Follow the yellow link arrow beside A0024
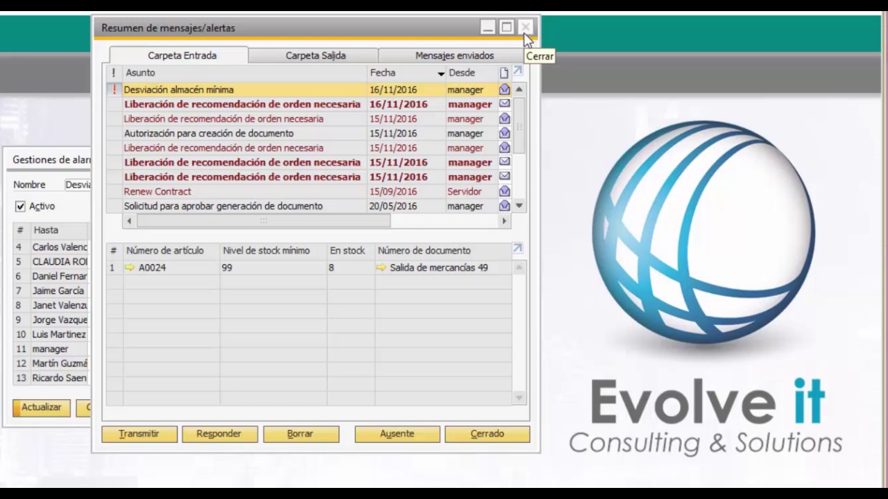 [130, 268]
